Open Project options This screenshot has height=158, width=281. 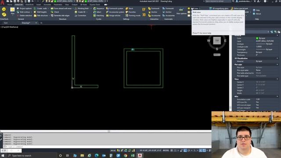click(24, 8)
